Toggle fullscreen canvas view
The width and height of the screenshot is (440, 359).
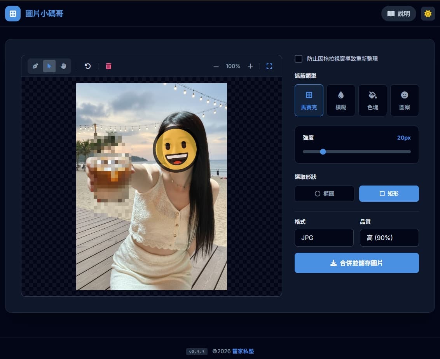click(269, 66)
